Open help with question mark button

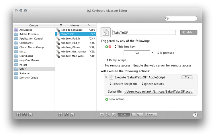point(195,115)
